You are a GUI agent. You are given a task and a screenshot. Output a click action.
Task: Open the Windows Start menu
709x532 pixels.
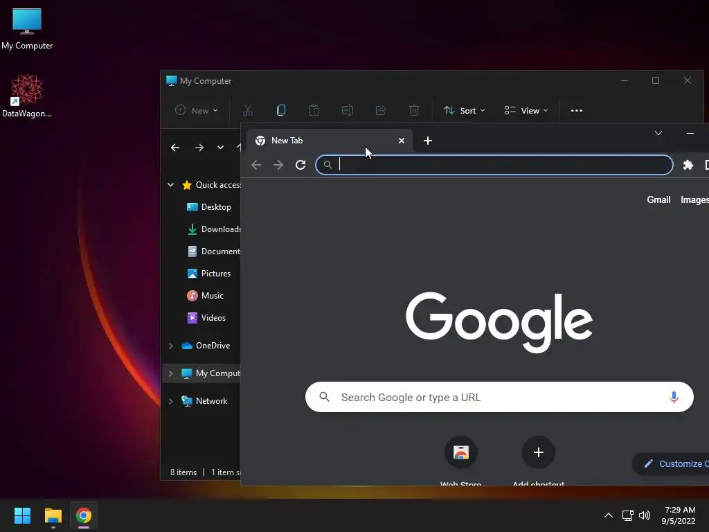tap(22, 515)
